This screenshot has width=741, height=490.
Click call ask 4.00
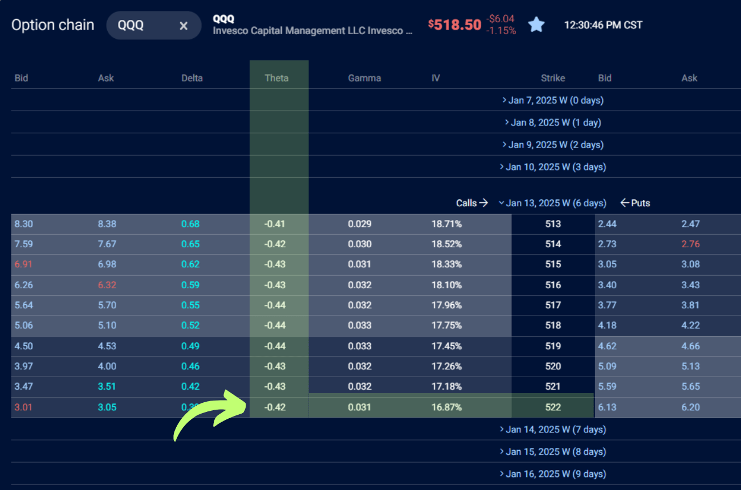click(x=107, y=366)
